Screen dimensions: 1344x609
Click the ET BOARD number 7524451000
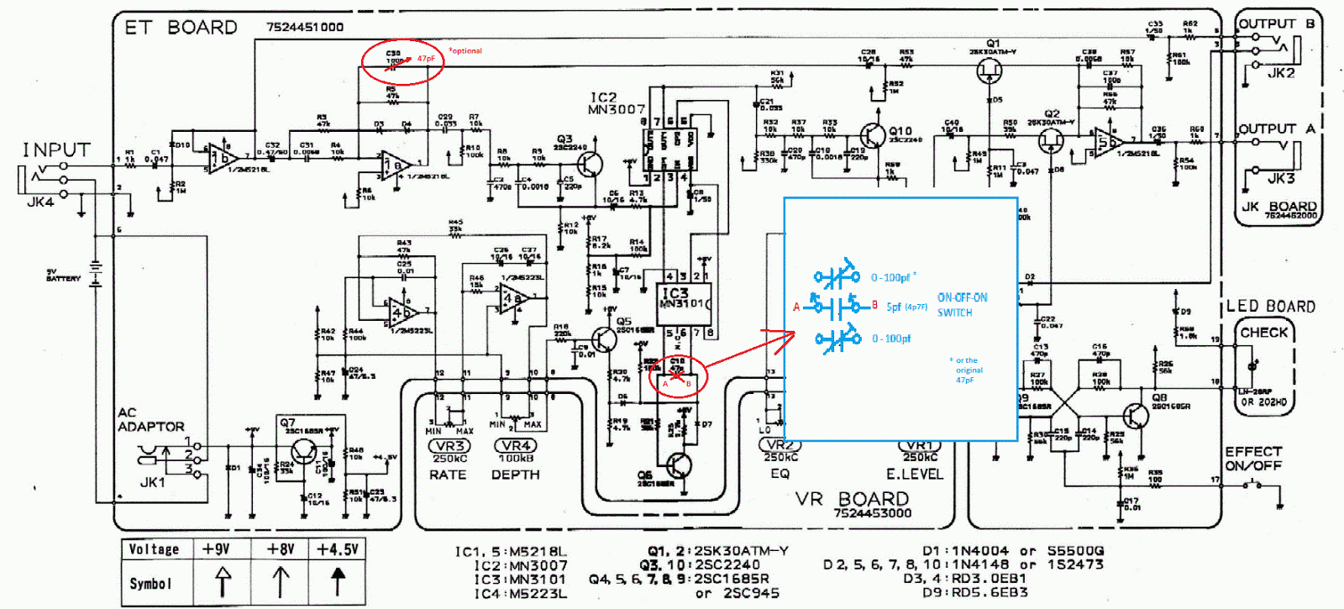305,27
